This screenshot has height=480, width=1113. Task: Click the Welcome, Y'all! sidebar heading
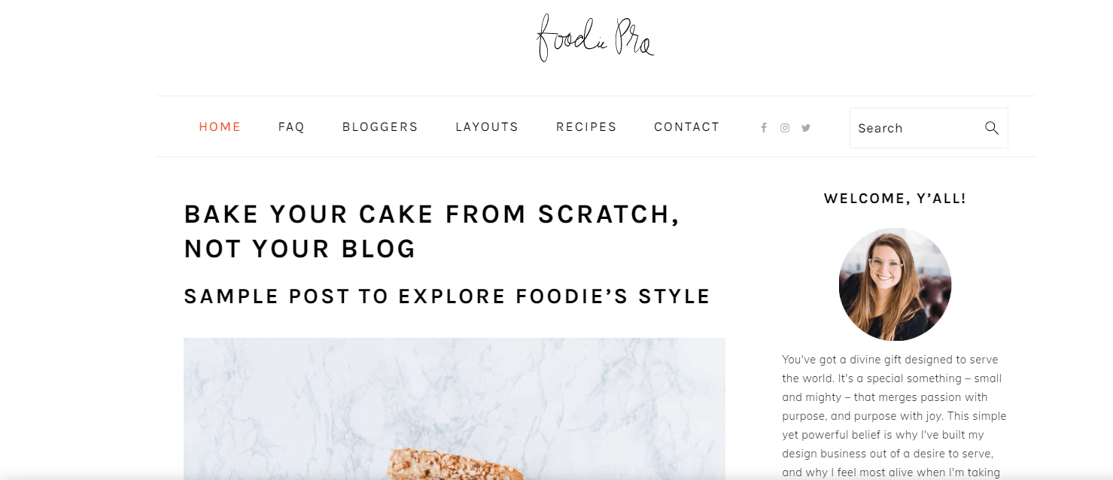(895, 199)
